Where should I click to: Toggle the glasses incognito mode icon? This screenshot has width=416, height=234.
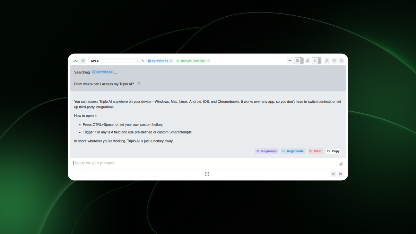290,61
